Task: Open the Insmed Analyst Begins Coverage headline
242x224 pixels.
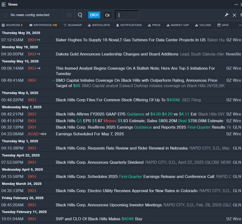Action: [x=135, y=71]
